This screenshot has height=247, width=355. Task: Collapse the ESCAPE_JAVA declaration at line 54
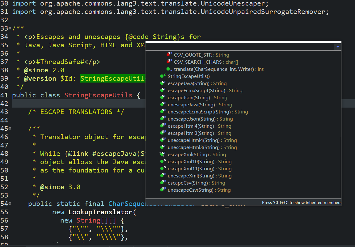tap(9, 203)
